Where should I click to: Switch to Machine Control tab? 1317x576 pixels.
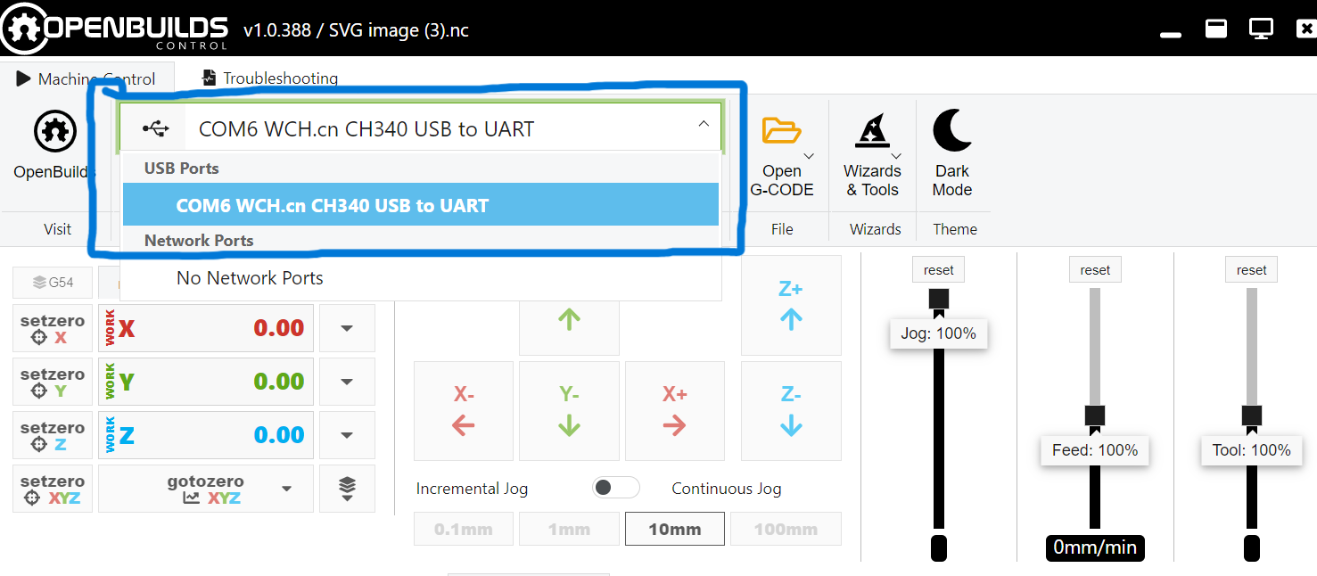coord(86,78)
